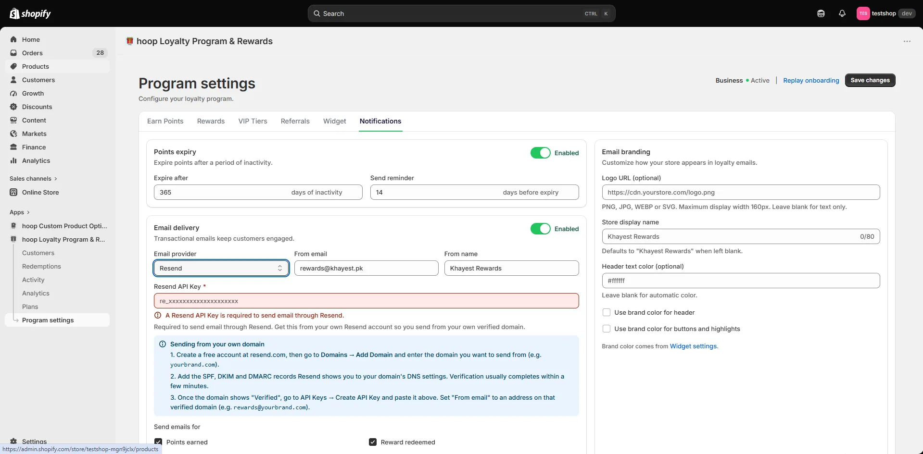This screenshot has width=923, height=454.
Task: Open the three-dot more actions menu
Action: point(907,41)
